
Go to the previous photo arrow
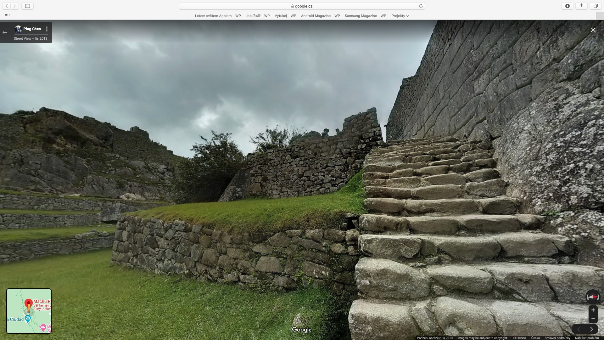pos(579,329)
